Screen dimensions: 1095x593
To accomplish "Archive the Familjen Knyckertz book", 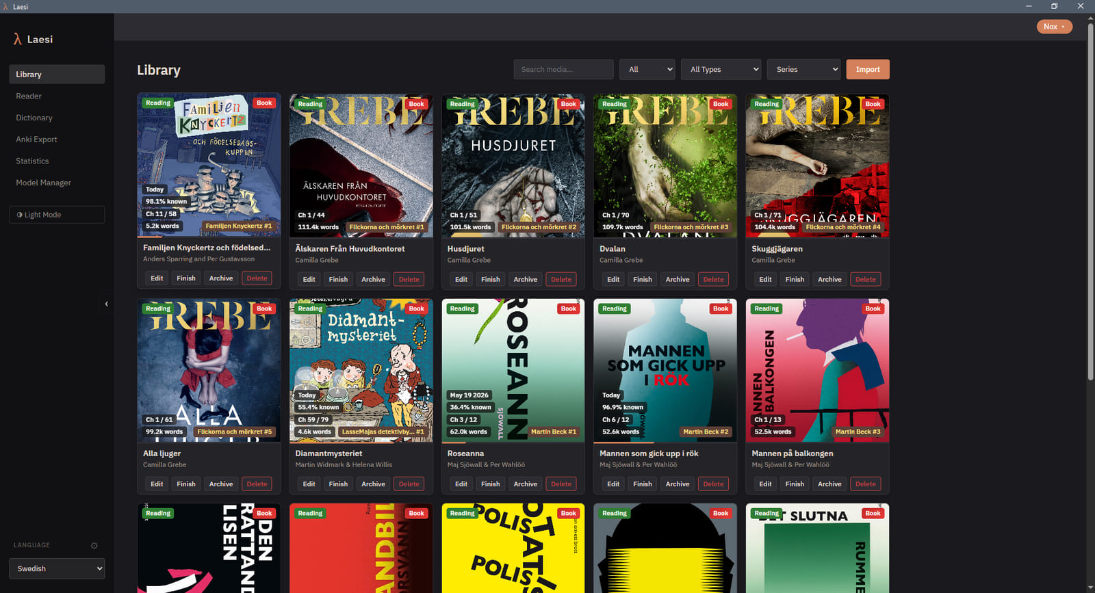I will pyautogui.click(x=221, y=278).
